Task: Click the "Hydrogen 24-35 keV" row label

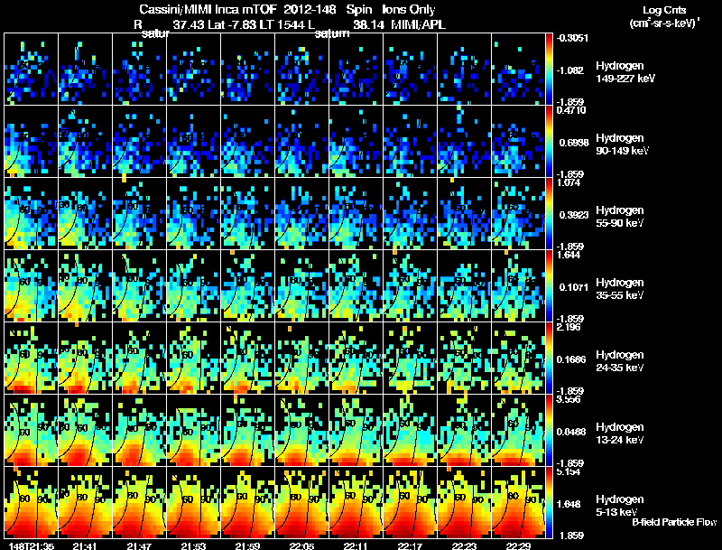Action: pyautogui.click(x=620, y=361)
